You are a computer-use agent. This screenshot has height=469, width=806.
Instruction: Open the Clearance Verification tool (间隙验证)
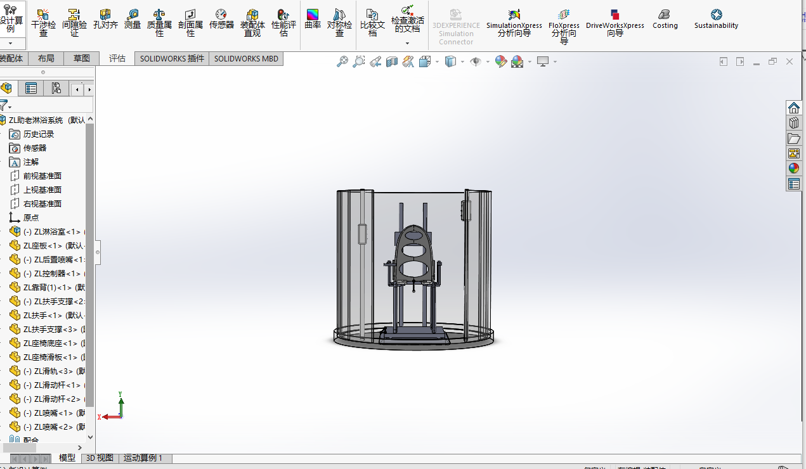pos(75,23)
